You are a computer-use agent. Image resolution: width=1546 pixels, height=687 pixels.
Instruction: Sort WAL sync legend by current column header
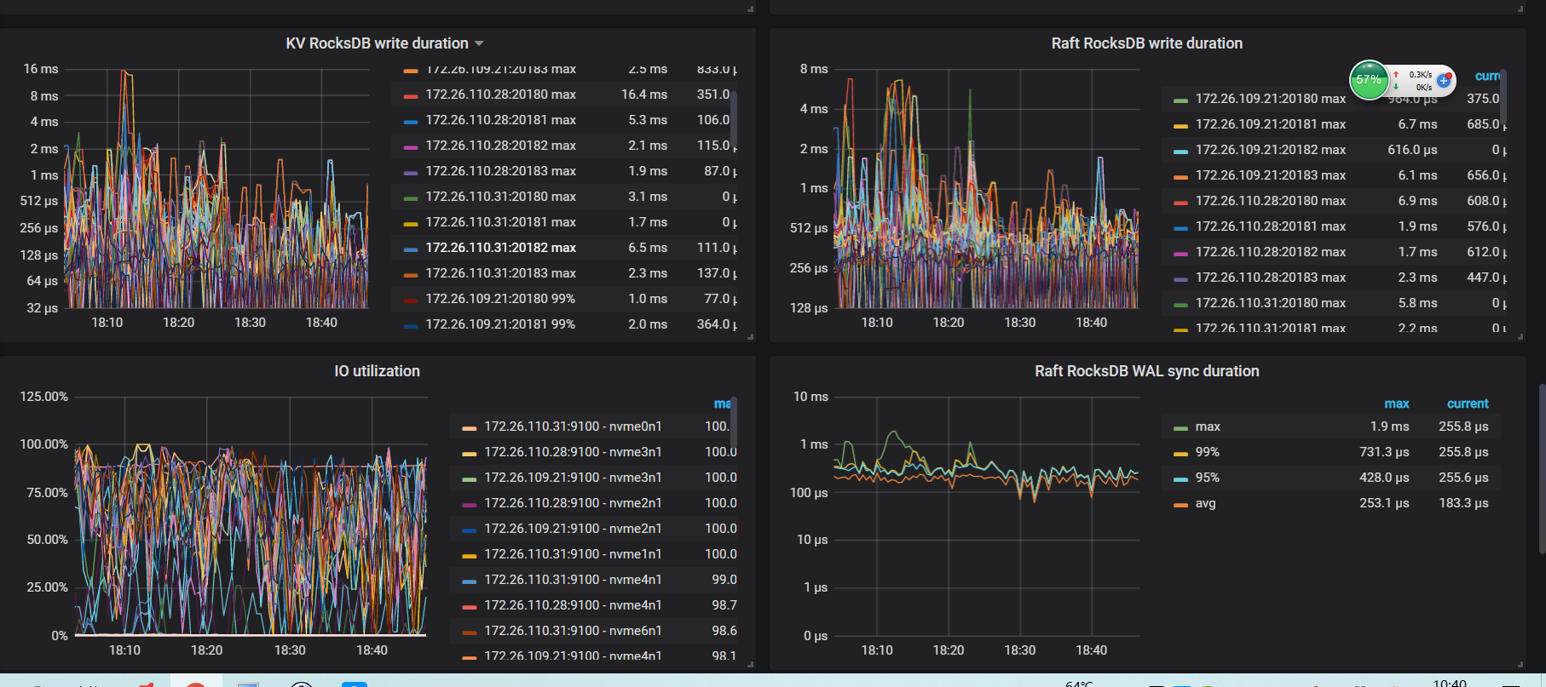(1467, 404)
